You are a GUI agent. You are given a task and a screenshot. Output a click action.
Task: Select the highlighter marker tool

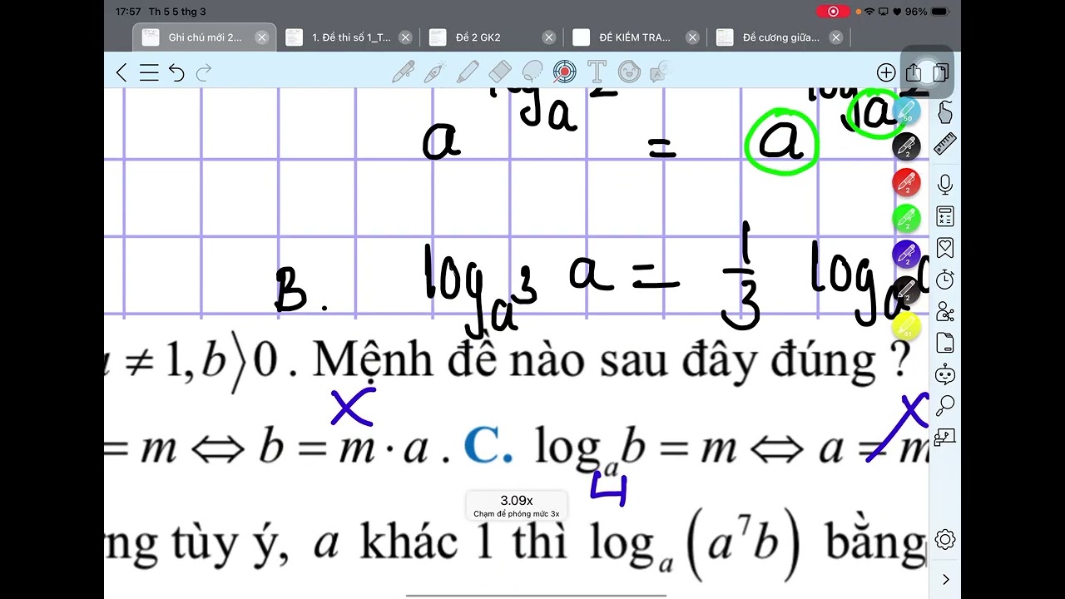(468, 72)
